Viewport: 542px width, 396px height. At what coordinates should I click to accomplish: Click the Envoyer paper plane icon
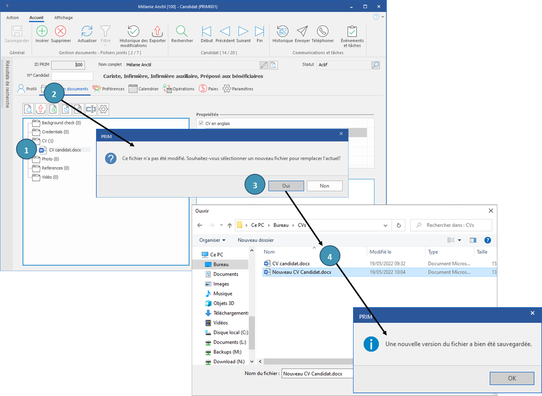302,31
